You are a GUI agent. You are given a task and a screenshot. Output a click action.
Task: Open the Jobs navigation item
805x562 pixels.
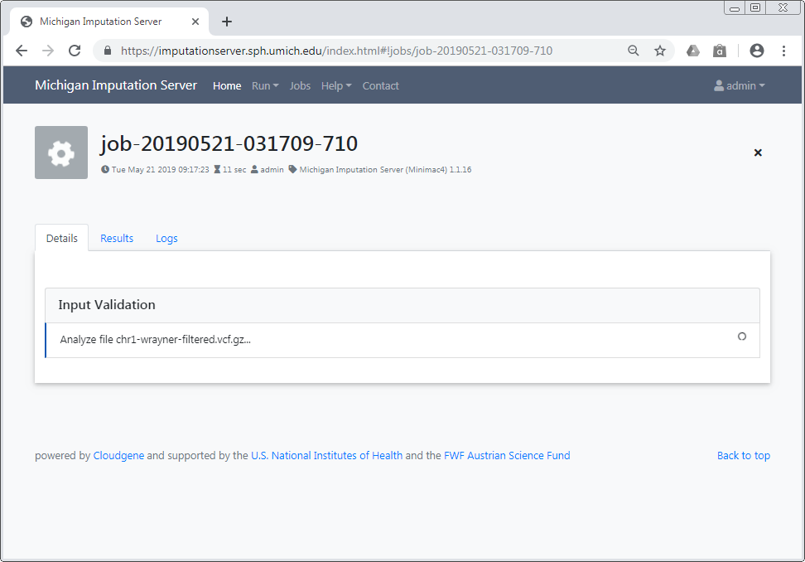[x=300, y=85]
